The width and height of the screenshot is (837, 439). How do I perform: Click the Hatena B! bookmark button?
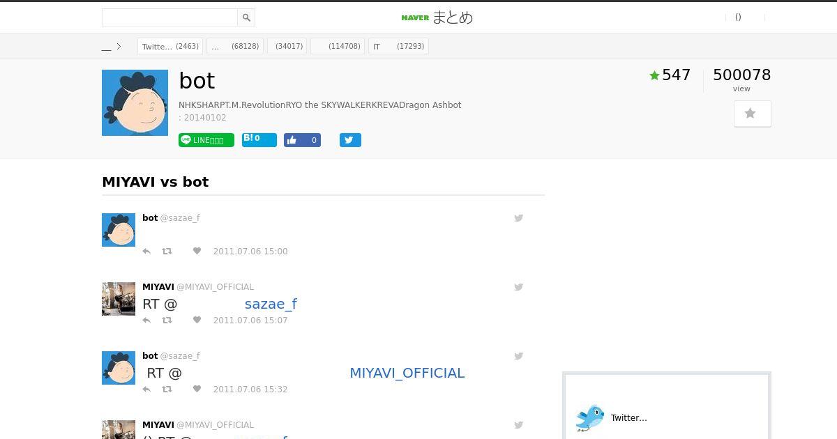coord(259,140)
